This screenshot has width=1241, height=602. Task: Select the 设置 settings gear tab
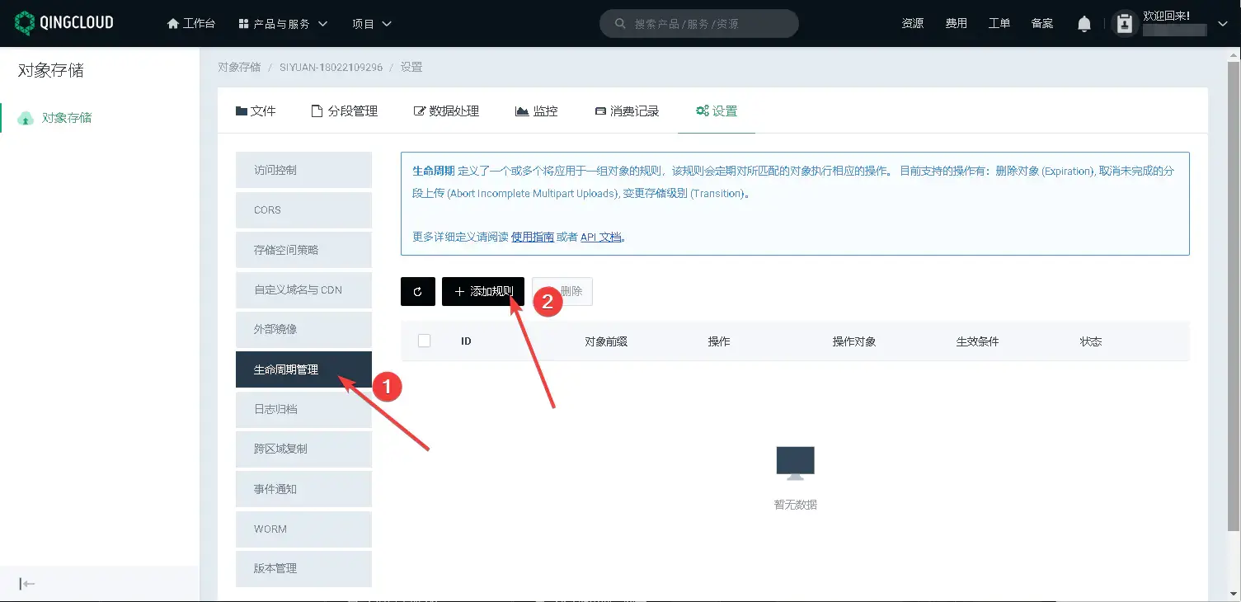click(702, 110)
